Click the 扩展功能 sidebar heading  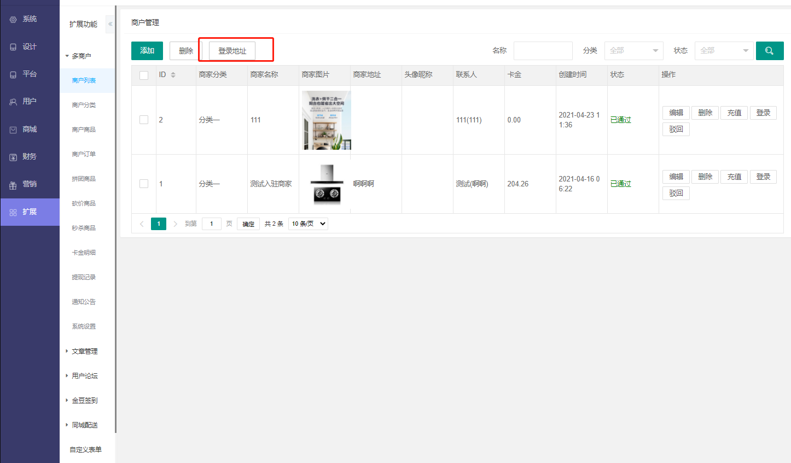[x=83, y=24]
